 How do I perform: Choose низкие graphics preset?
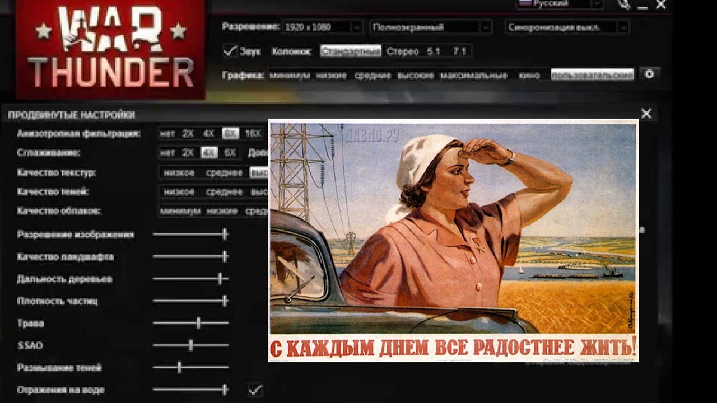coord(331,75)
